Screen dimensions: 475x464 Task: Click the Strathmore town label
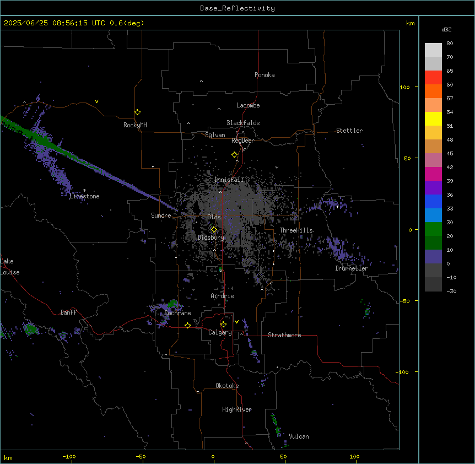(x=284, y=335)
